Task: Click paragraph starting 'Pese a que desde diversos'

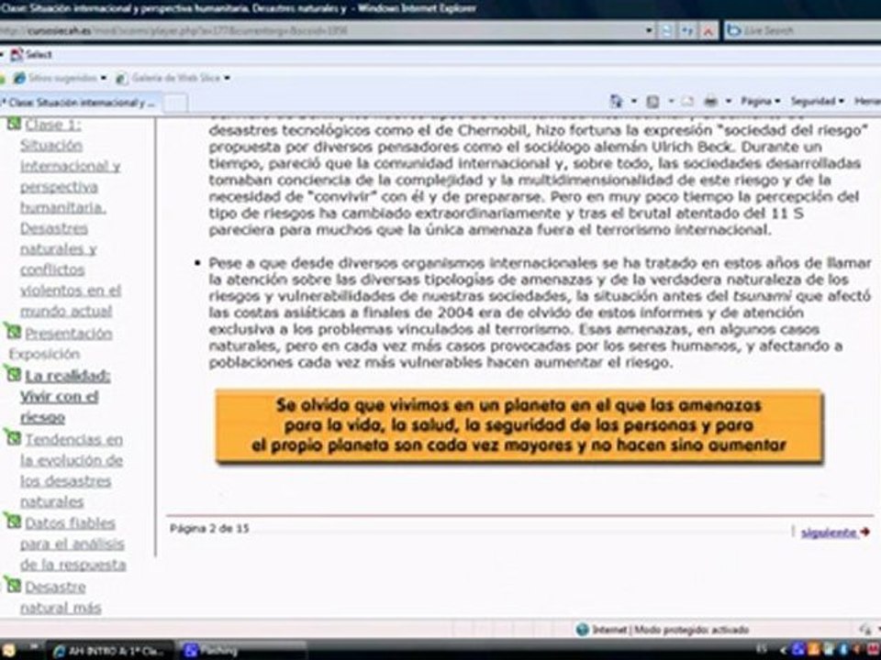Action: tap(540, 312)
